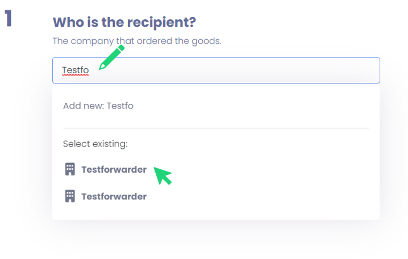Screen dimensions: 408x259
Task: Focus the recipient text input field
Action: 227,70
